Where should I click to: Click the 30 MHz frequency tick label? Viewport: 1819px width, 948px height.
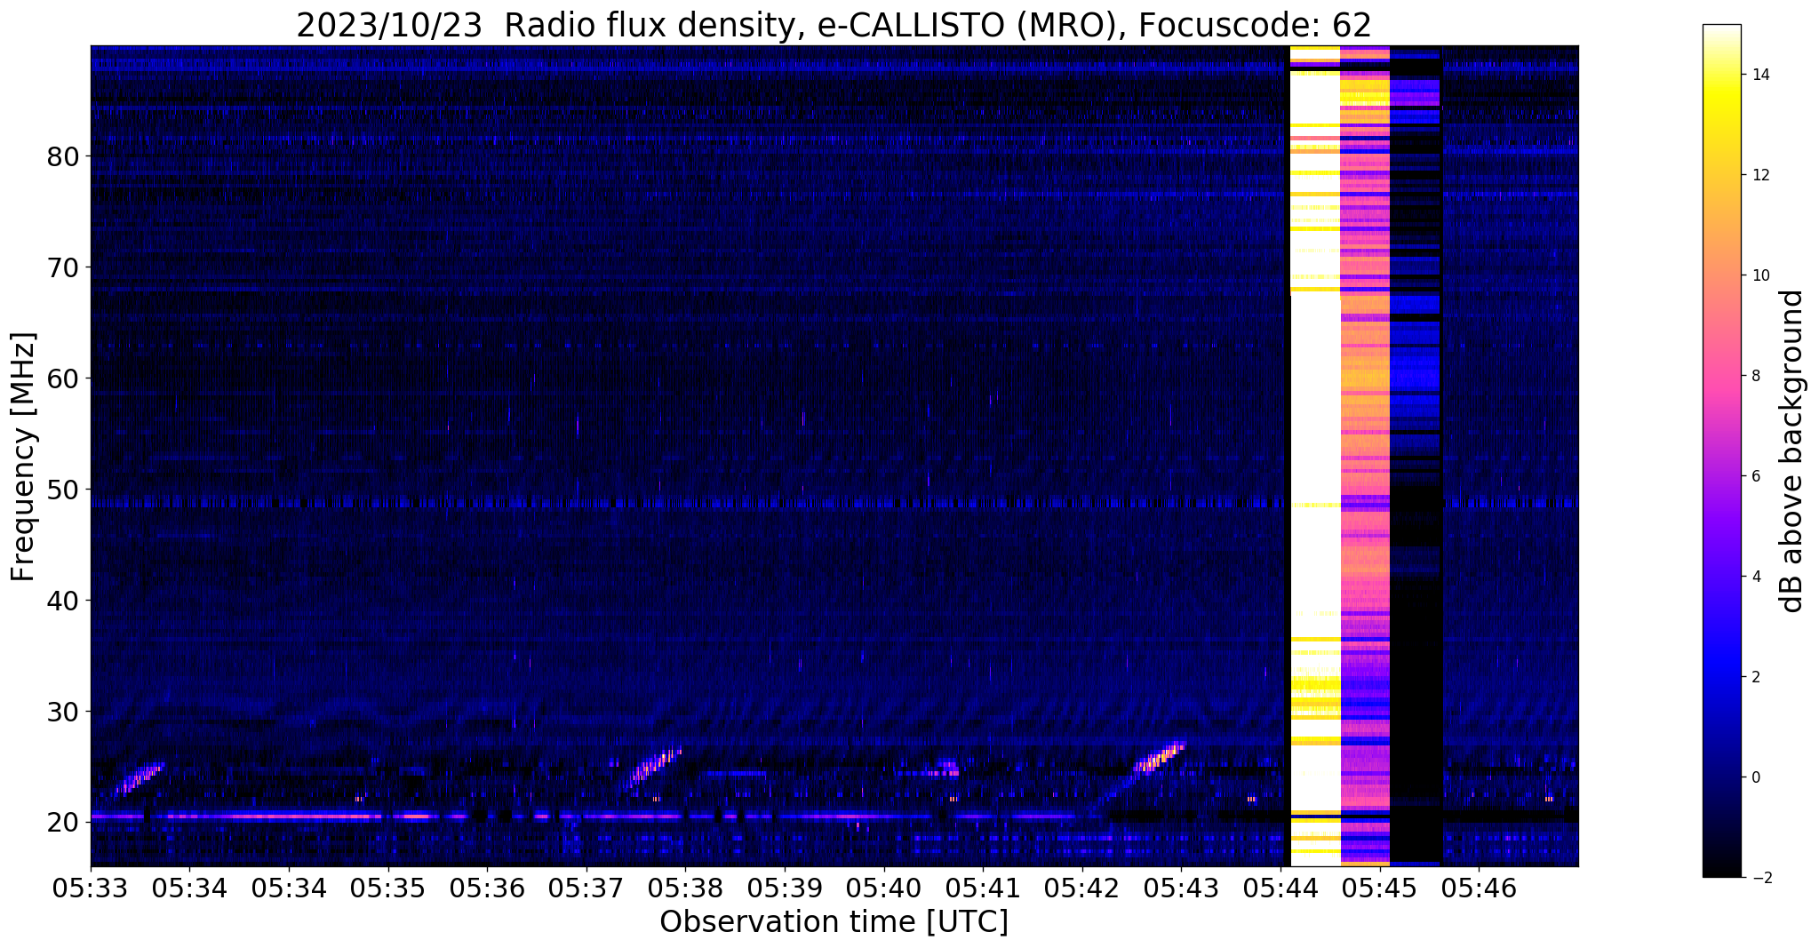click(63, 712)
